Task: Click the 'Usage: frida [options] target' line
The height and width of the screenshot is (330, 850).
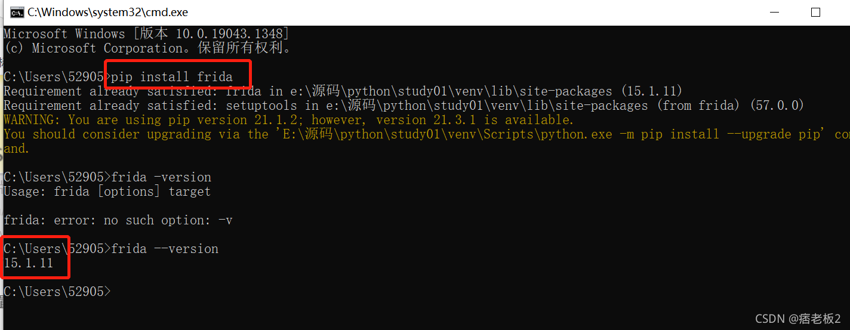Action: [x=107, y=192]
